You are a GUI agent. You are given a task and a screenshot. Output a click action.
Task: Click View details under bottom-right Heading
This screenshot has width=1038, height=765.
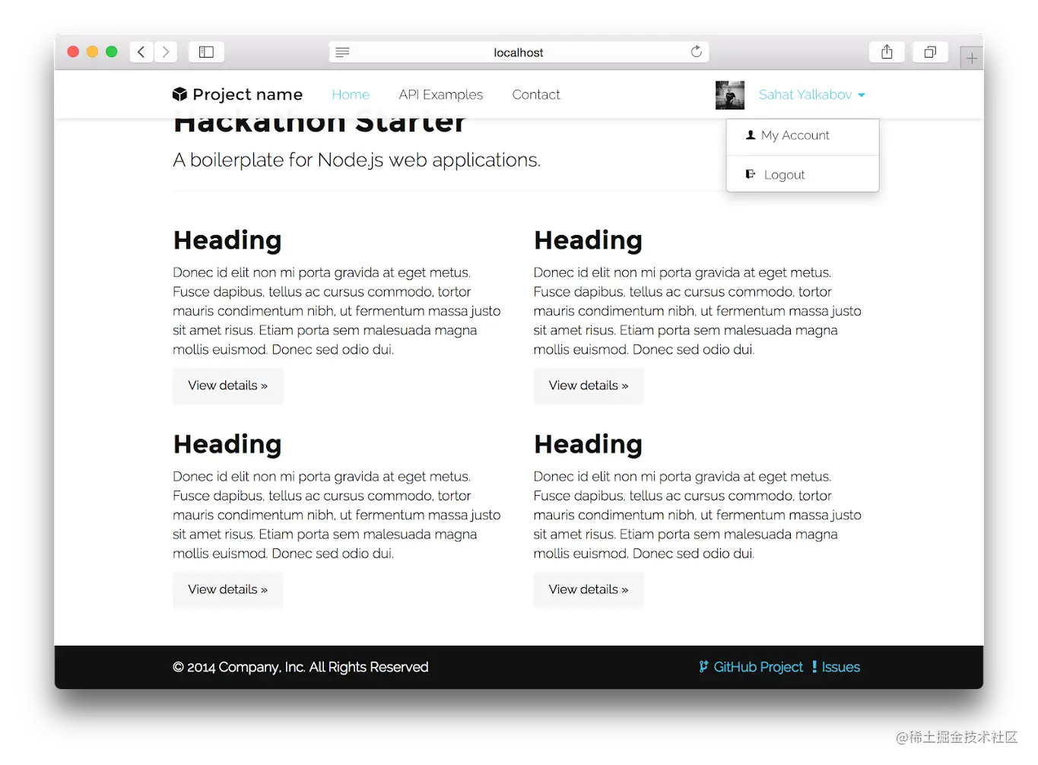(x=589, y=589)
